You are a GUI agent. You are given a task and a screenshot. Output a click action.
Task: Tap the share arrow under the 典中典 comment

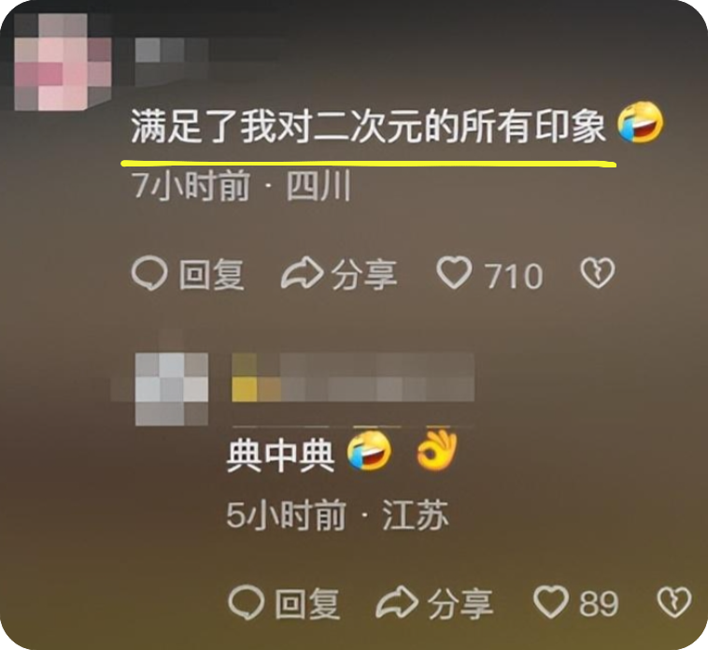click(397, 601)
